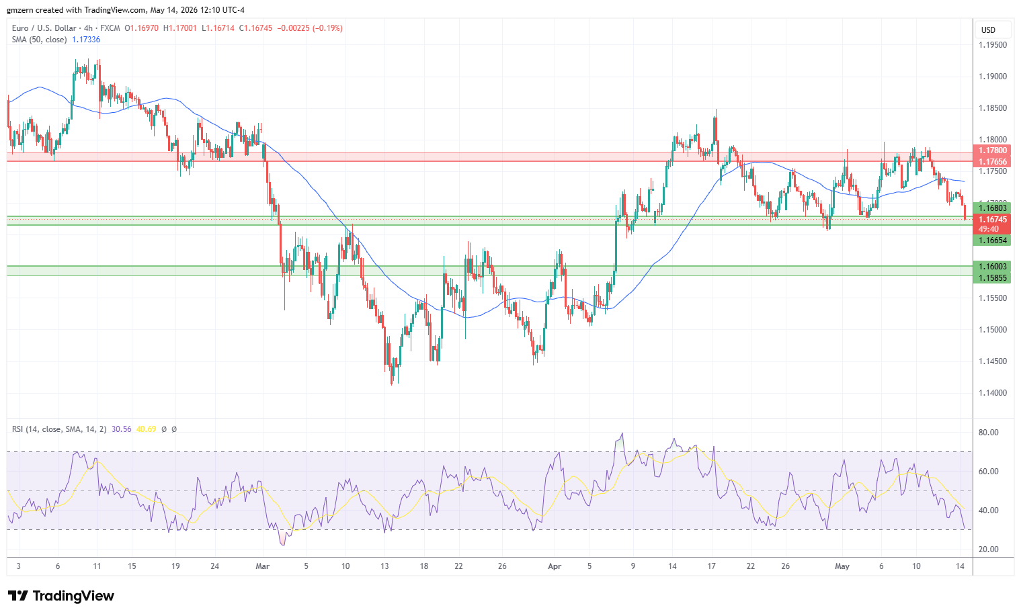This screenshot has height=616, width=1021.
Task: Click the 1.18500 price axis label
Action: [x=993, y=108]
